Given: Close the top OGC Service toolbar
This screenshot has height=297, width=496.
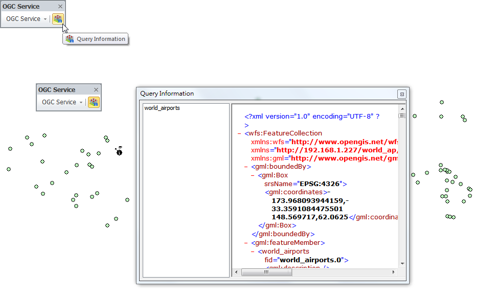Looking at the screenshot, I should click(x=60, y=7).
